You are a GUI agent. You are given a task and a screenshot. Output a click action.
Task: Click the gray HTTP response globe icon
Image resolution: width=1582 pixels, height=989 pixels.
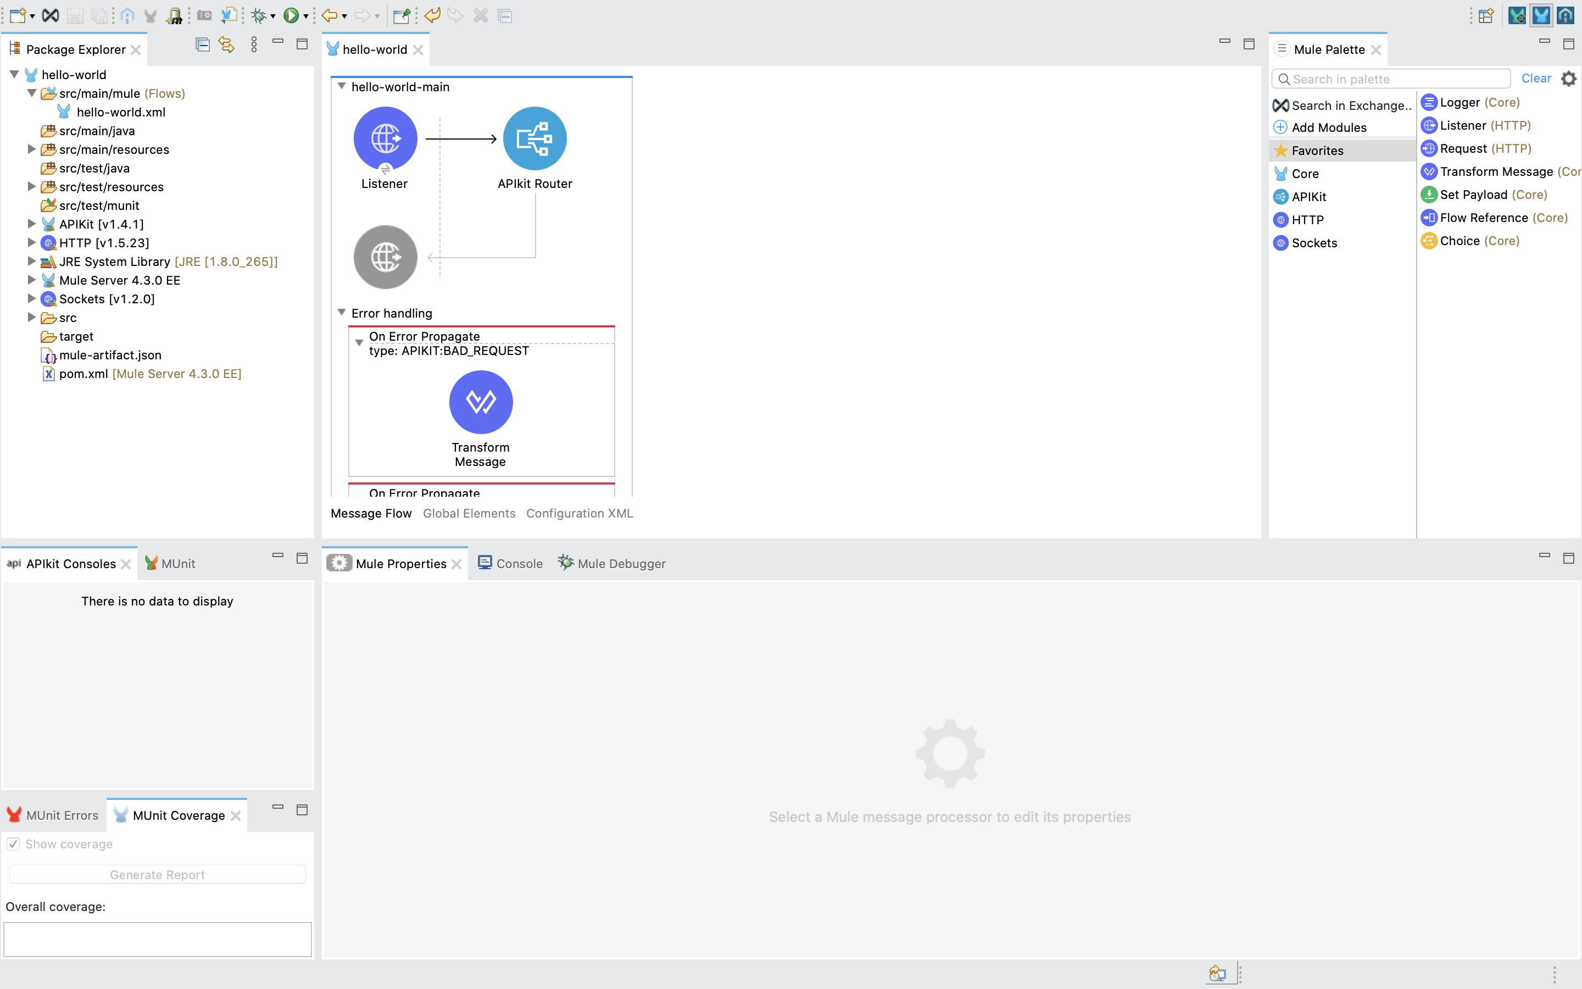(385, 257)
